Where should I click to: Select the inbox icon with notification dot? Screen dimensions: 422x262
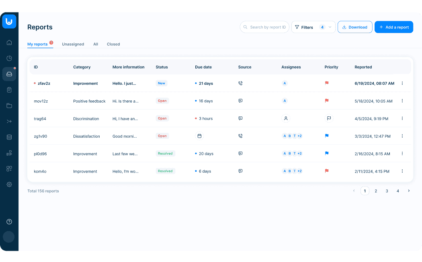click(x=9, y=74)
